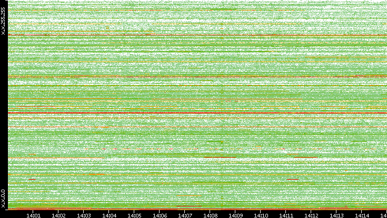Viewport: 387px width, 218px height.
Task: Click the 14:11 time label
Action: coord(286,215)
